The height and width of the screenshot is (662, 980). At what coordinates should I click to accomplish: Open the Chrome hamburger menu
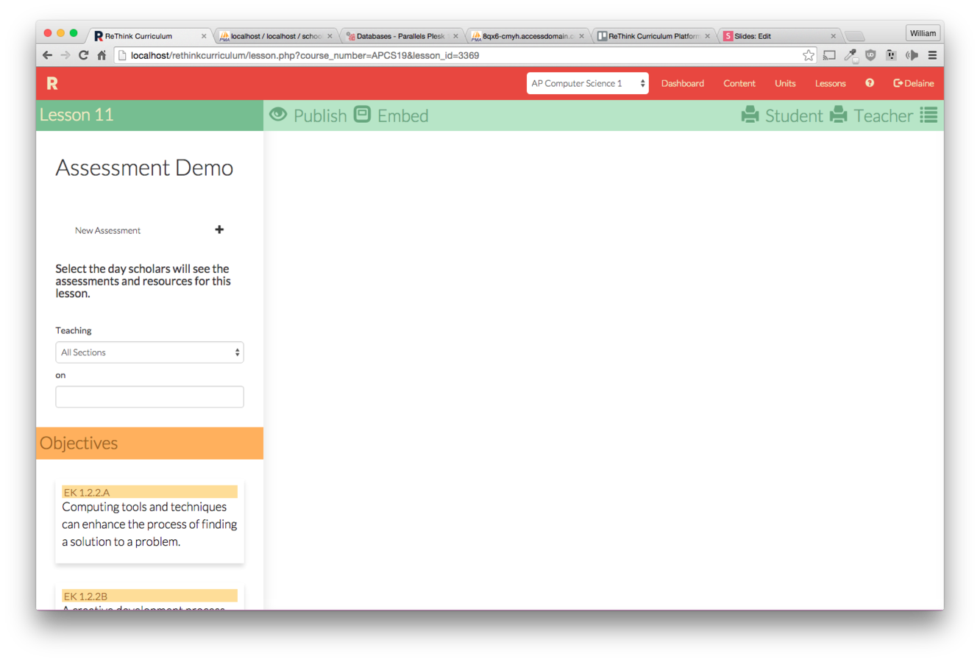click(x=932, y=55)
